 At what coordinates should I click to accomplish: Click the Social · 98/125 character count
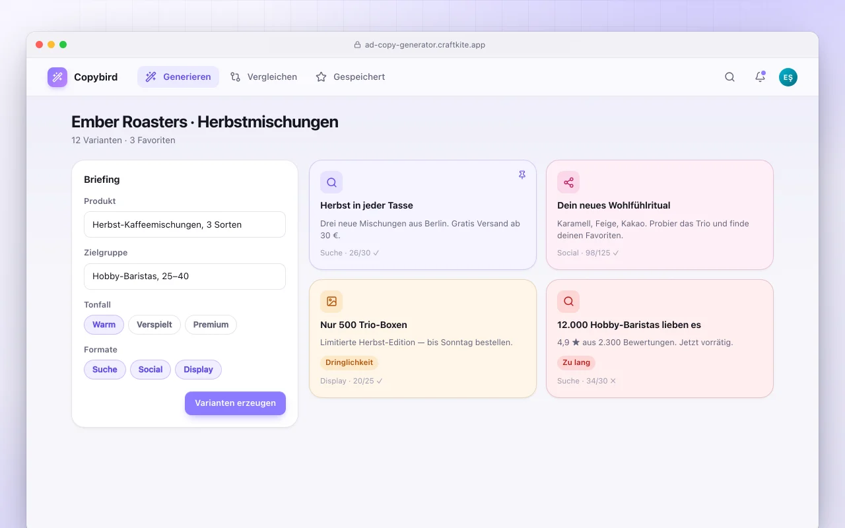(588, 253)
